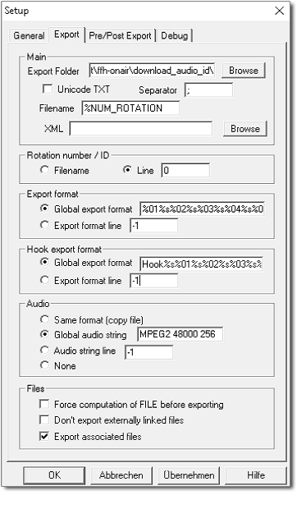Click the Line number field containing 0
Viewport: 297px width, 509px height.
(x=185, y=170)
